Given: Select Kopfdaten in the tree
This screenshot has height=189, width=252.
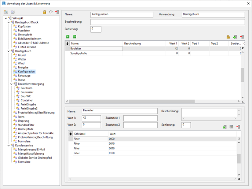Looking at the screenshot, I should [24, 26].
